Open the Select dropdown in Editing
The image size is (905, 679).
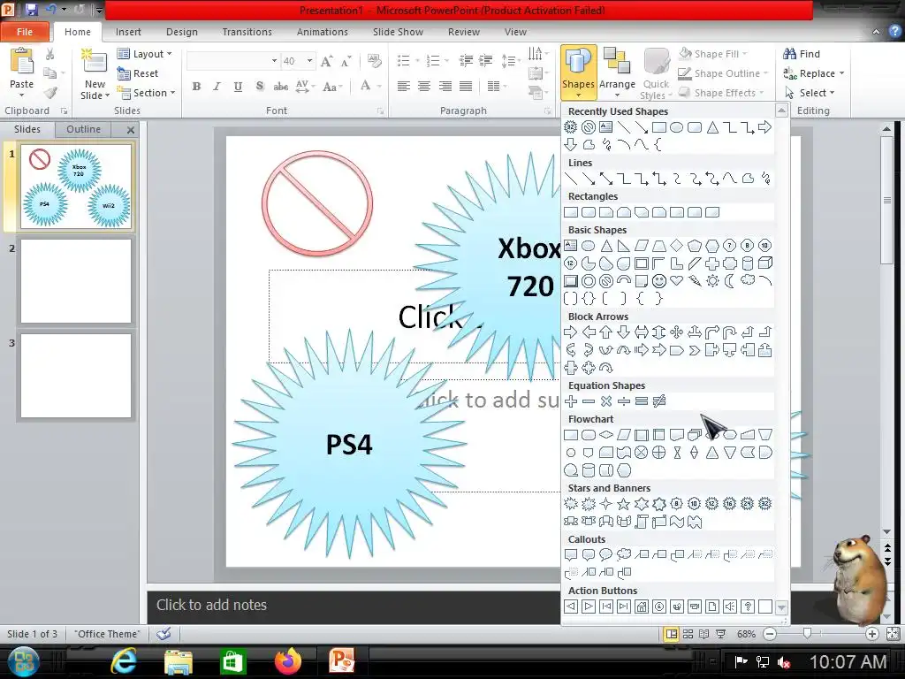click(x=810, y=93)
